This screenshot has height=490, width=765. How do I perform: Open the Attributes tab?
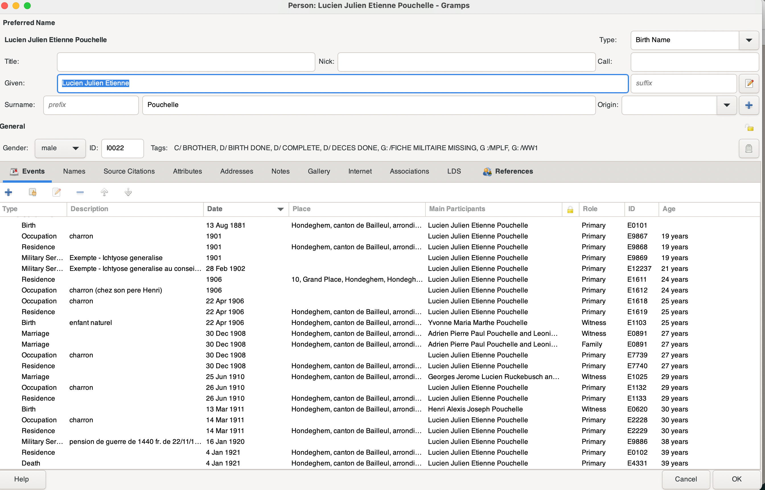[x=188, y=172]
